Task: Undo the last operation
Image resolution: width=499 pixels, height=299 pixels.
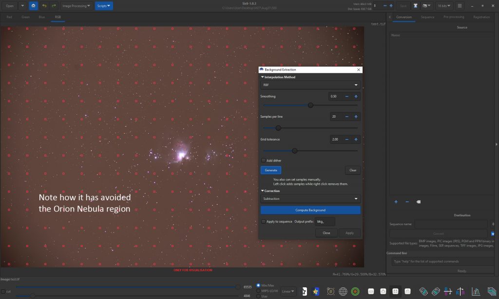Action: (x=44, y=6)
